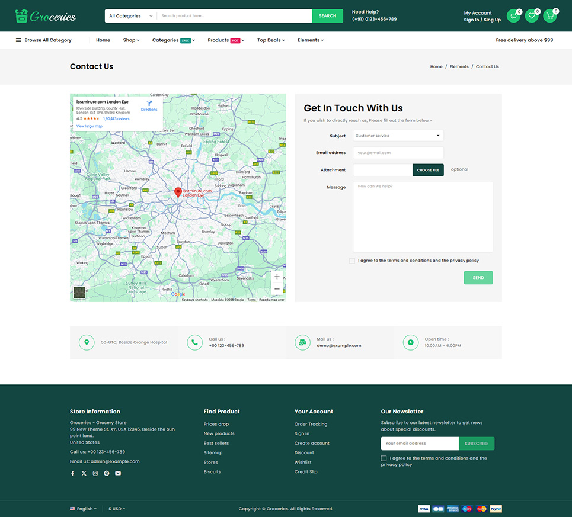Click the wishlist heart icon
572x517 pixels.
[x=532, y=16]
